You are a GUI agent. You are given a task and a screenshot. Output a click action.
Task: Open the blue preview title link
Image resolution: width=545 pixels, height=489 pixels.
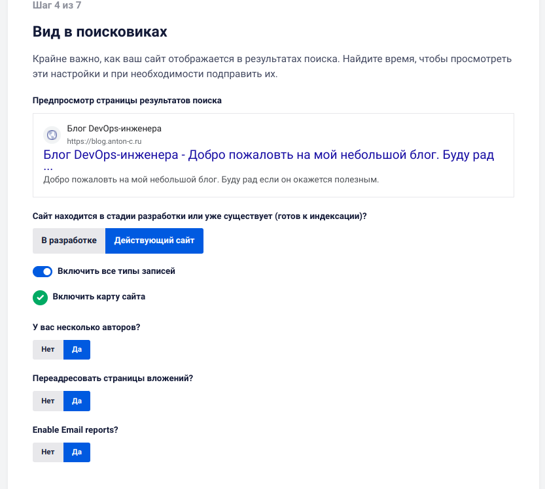coord(268,156)
